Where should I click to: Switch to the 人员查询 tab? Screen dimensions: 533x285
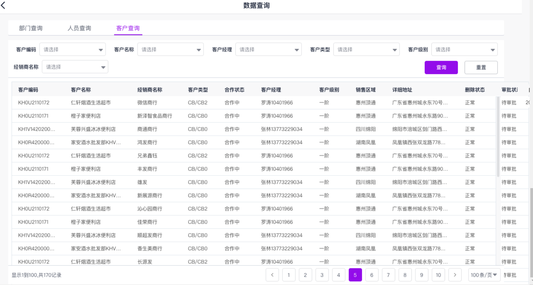(x=79, y=28)
